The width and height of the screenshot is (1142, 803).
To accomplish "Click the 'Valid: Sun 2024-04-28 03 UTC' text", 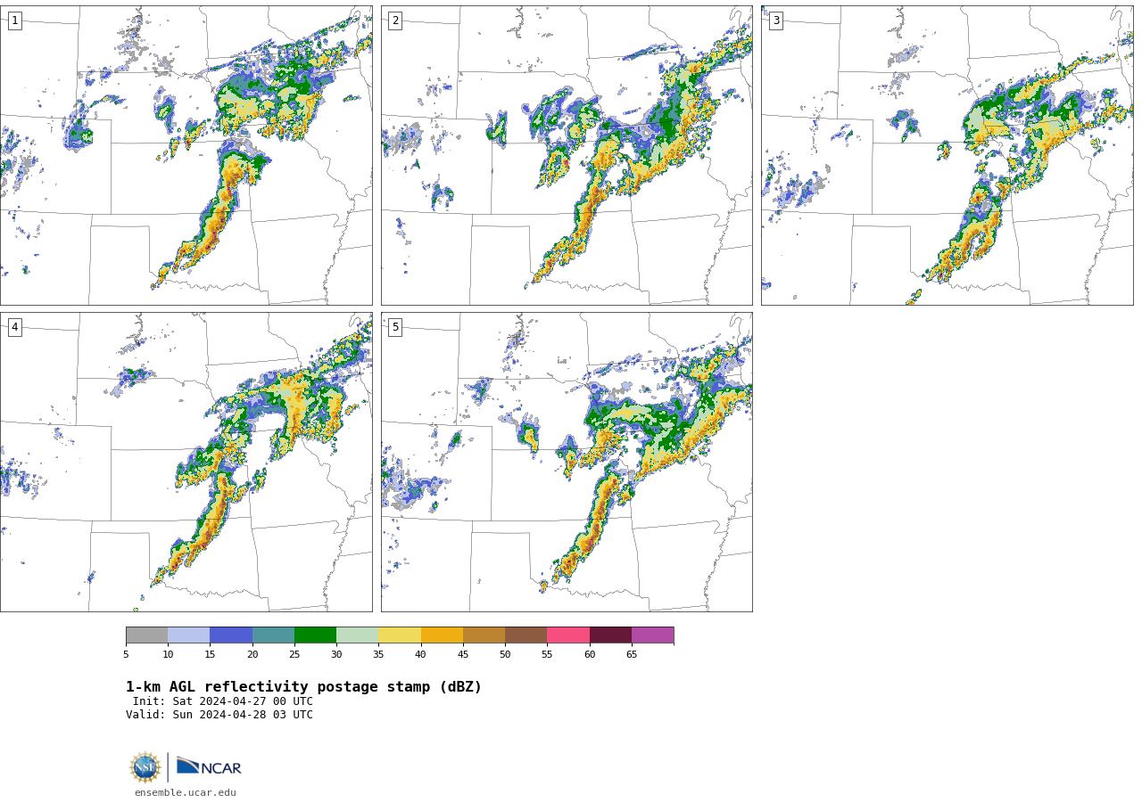I will click(219, 715).
